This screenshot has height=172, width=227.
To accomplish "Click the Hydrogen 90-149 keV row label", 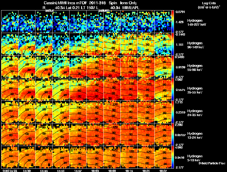I will [x=196, y=45].
